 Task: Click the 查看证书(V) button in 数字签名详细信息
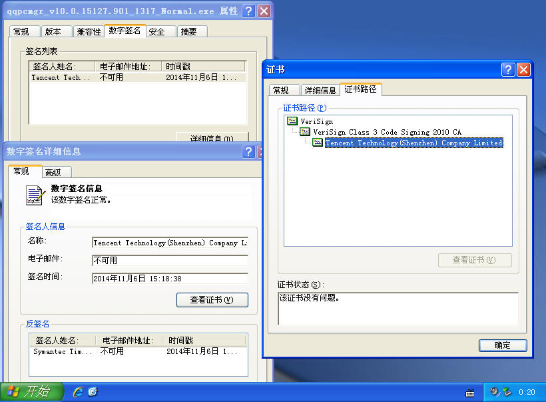(x=212, y=300)
